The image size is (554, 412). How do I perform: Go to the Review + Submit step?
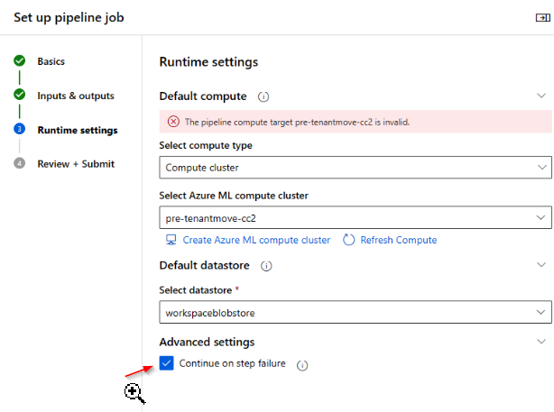[x=76, y=164]
